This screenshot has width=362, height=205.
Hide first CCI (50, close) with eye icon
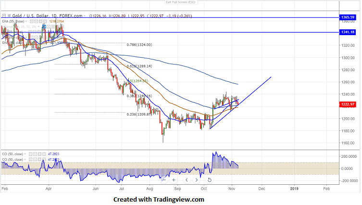click(30, 154)
